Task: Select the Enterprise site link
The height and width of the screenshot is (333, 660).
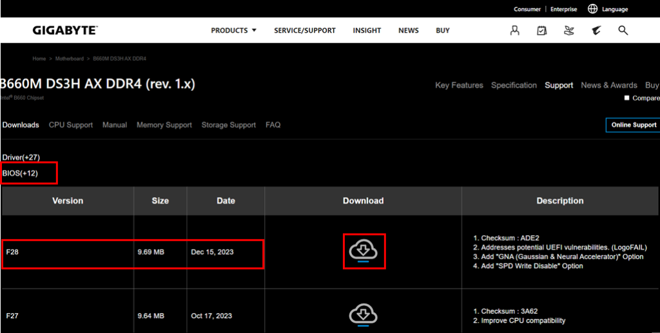Action: pyautogui.click(x=564, y=9)
